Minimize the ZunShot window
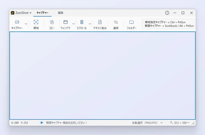Image resolution: width=205 pixels, height=135 pixels. 175,13
